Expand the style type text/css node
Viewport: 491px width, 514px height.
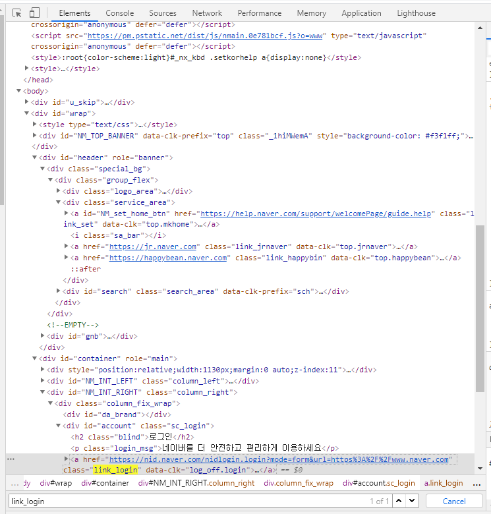tap(34, 125)
